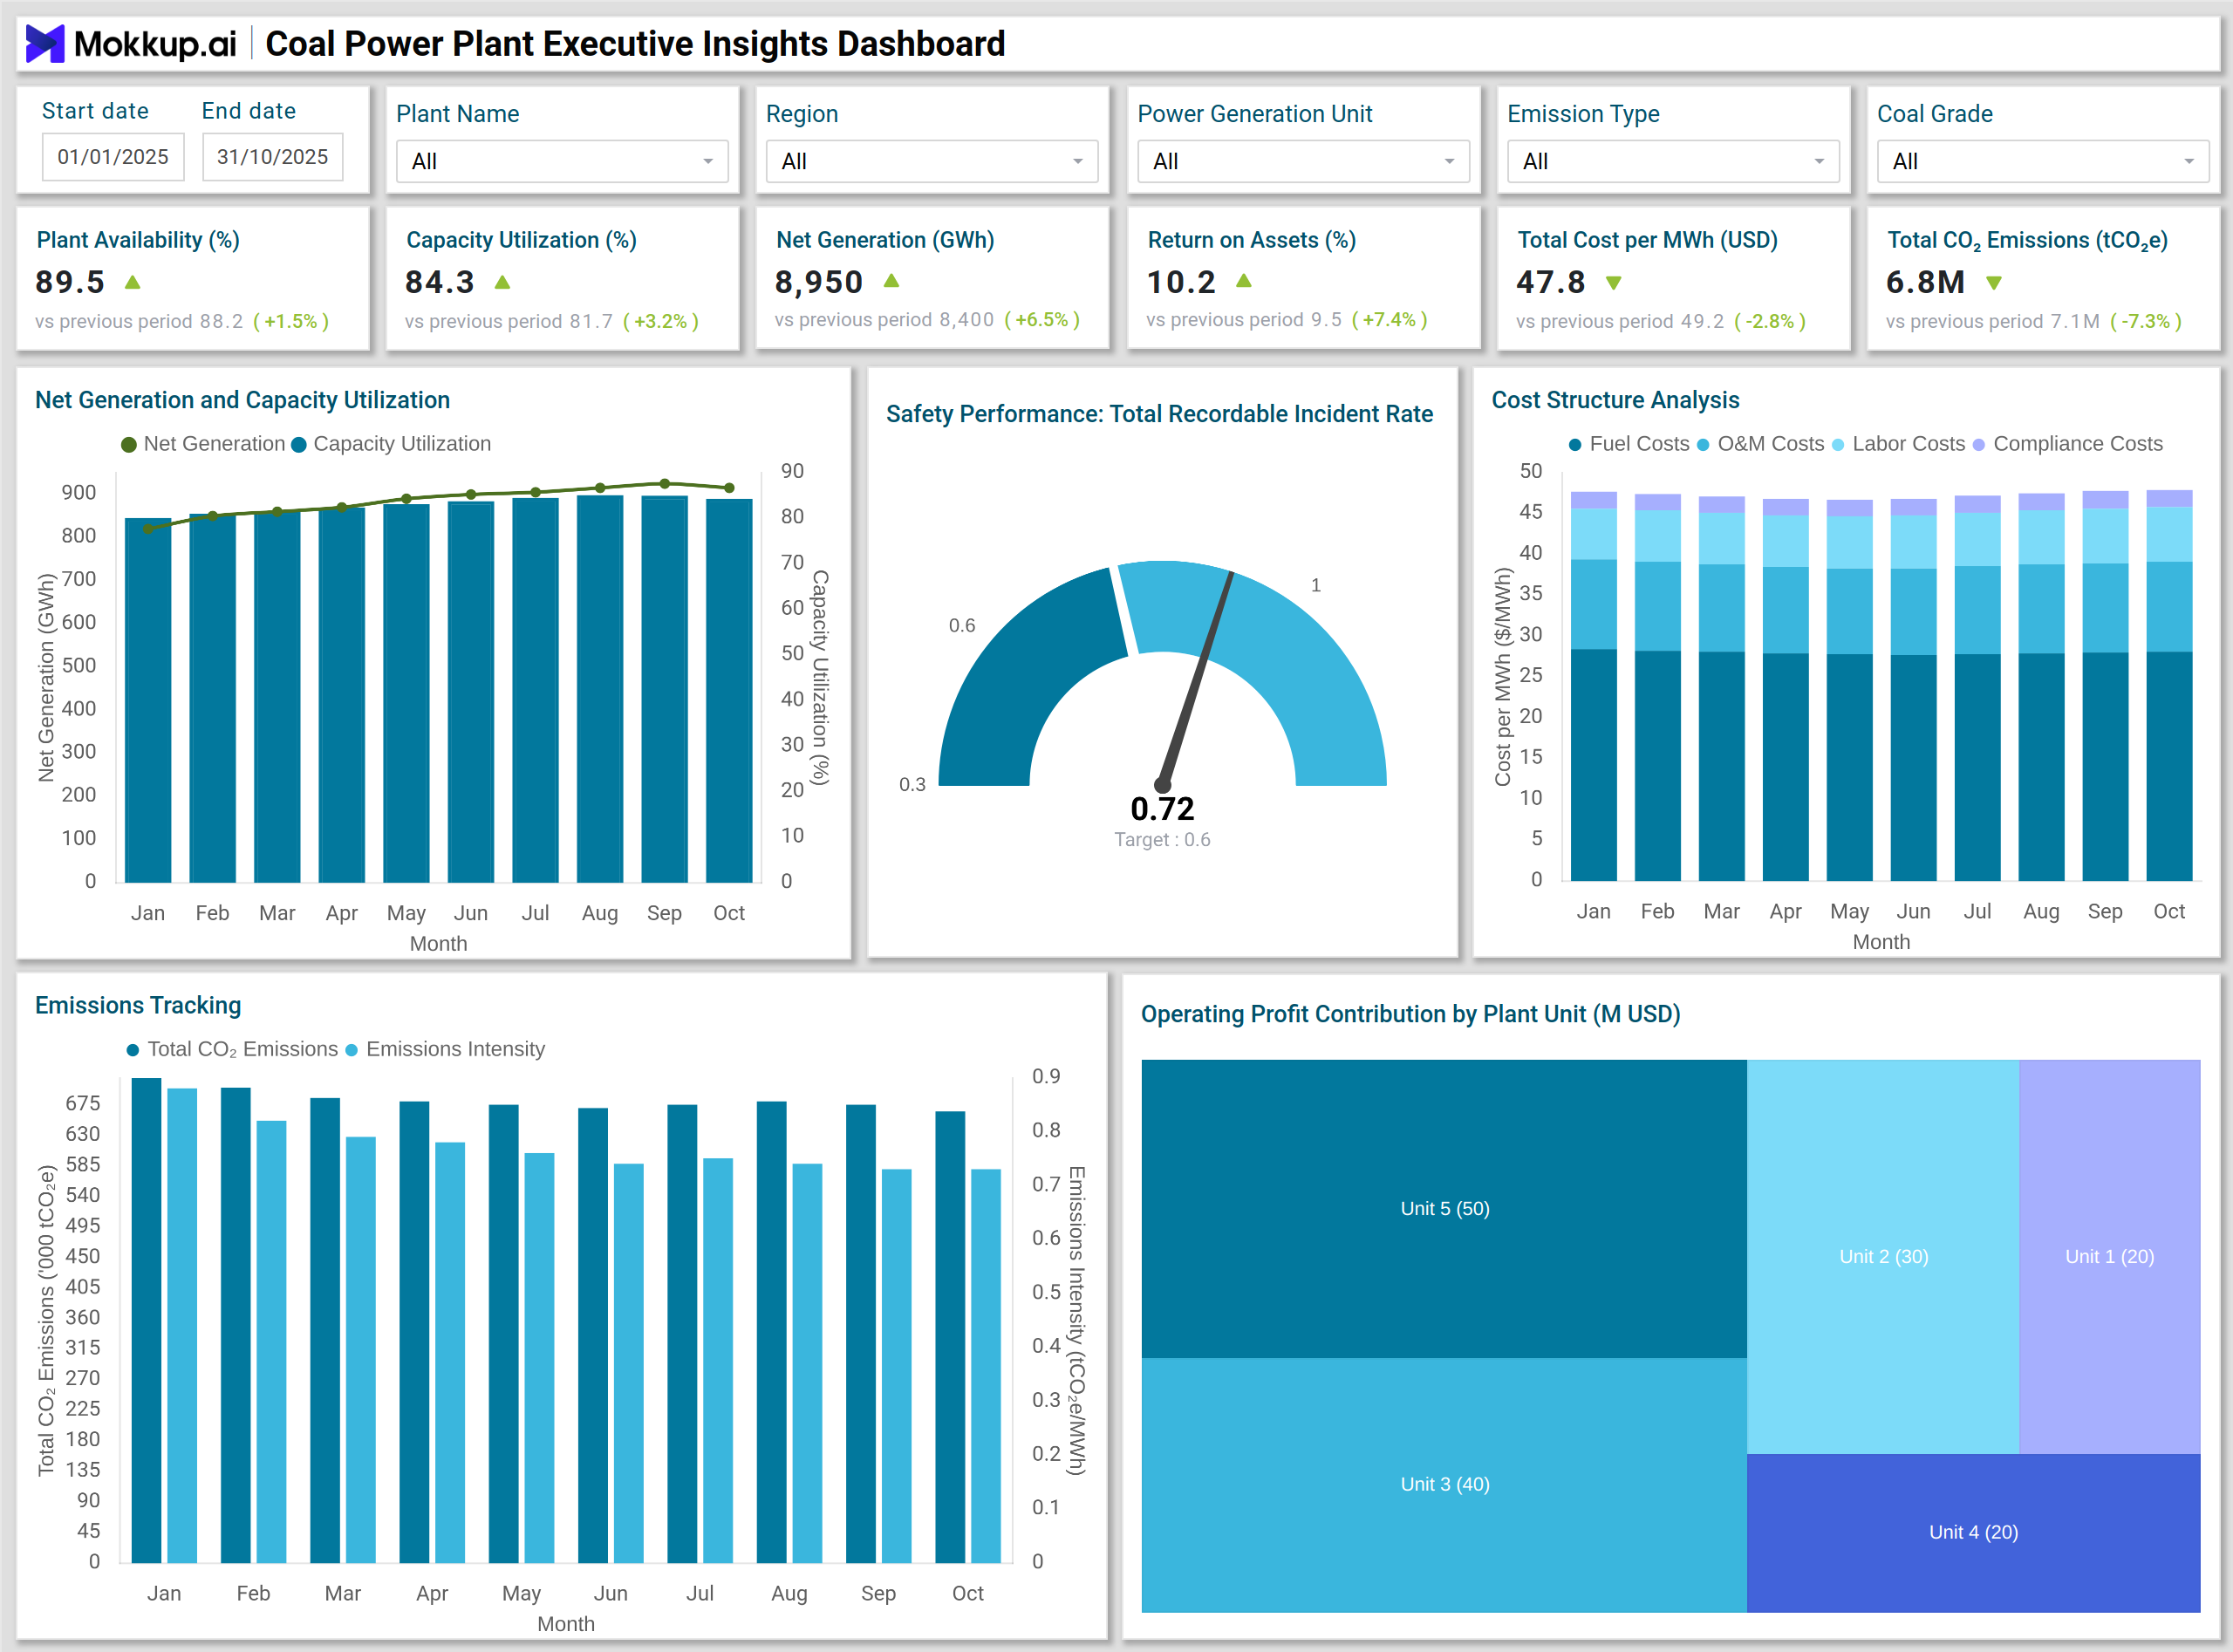This screenshot has width=2233, height=1652.
Task: Click the 0.72 gauge value
Action: pyautogui.click(x=1162, y=809)
